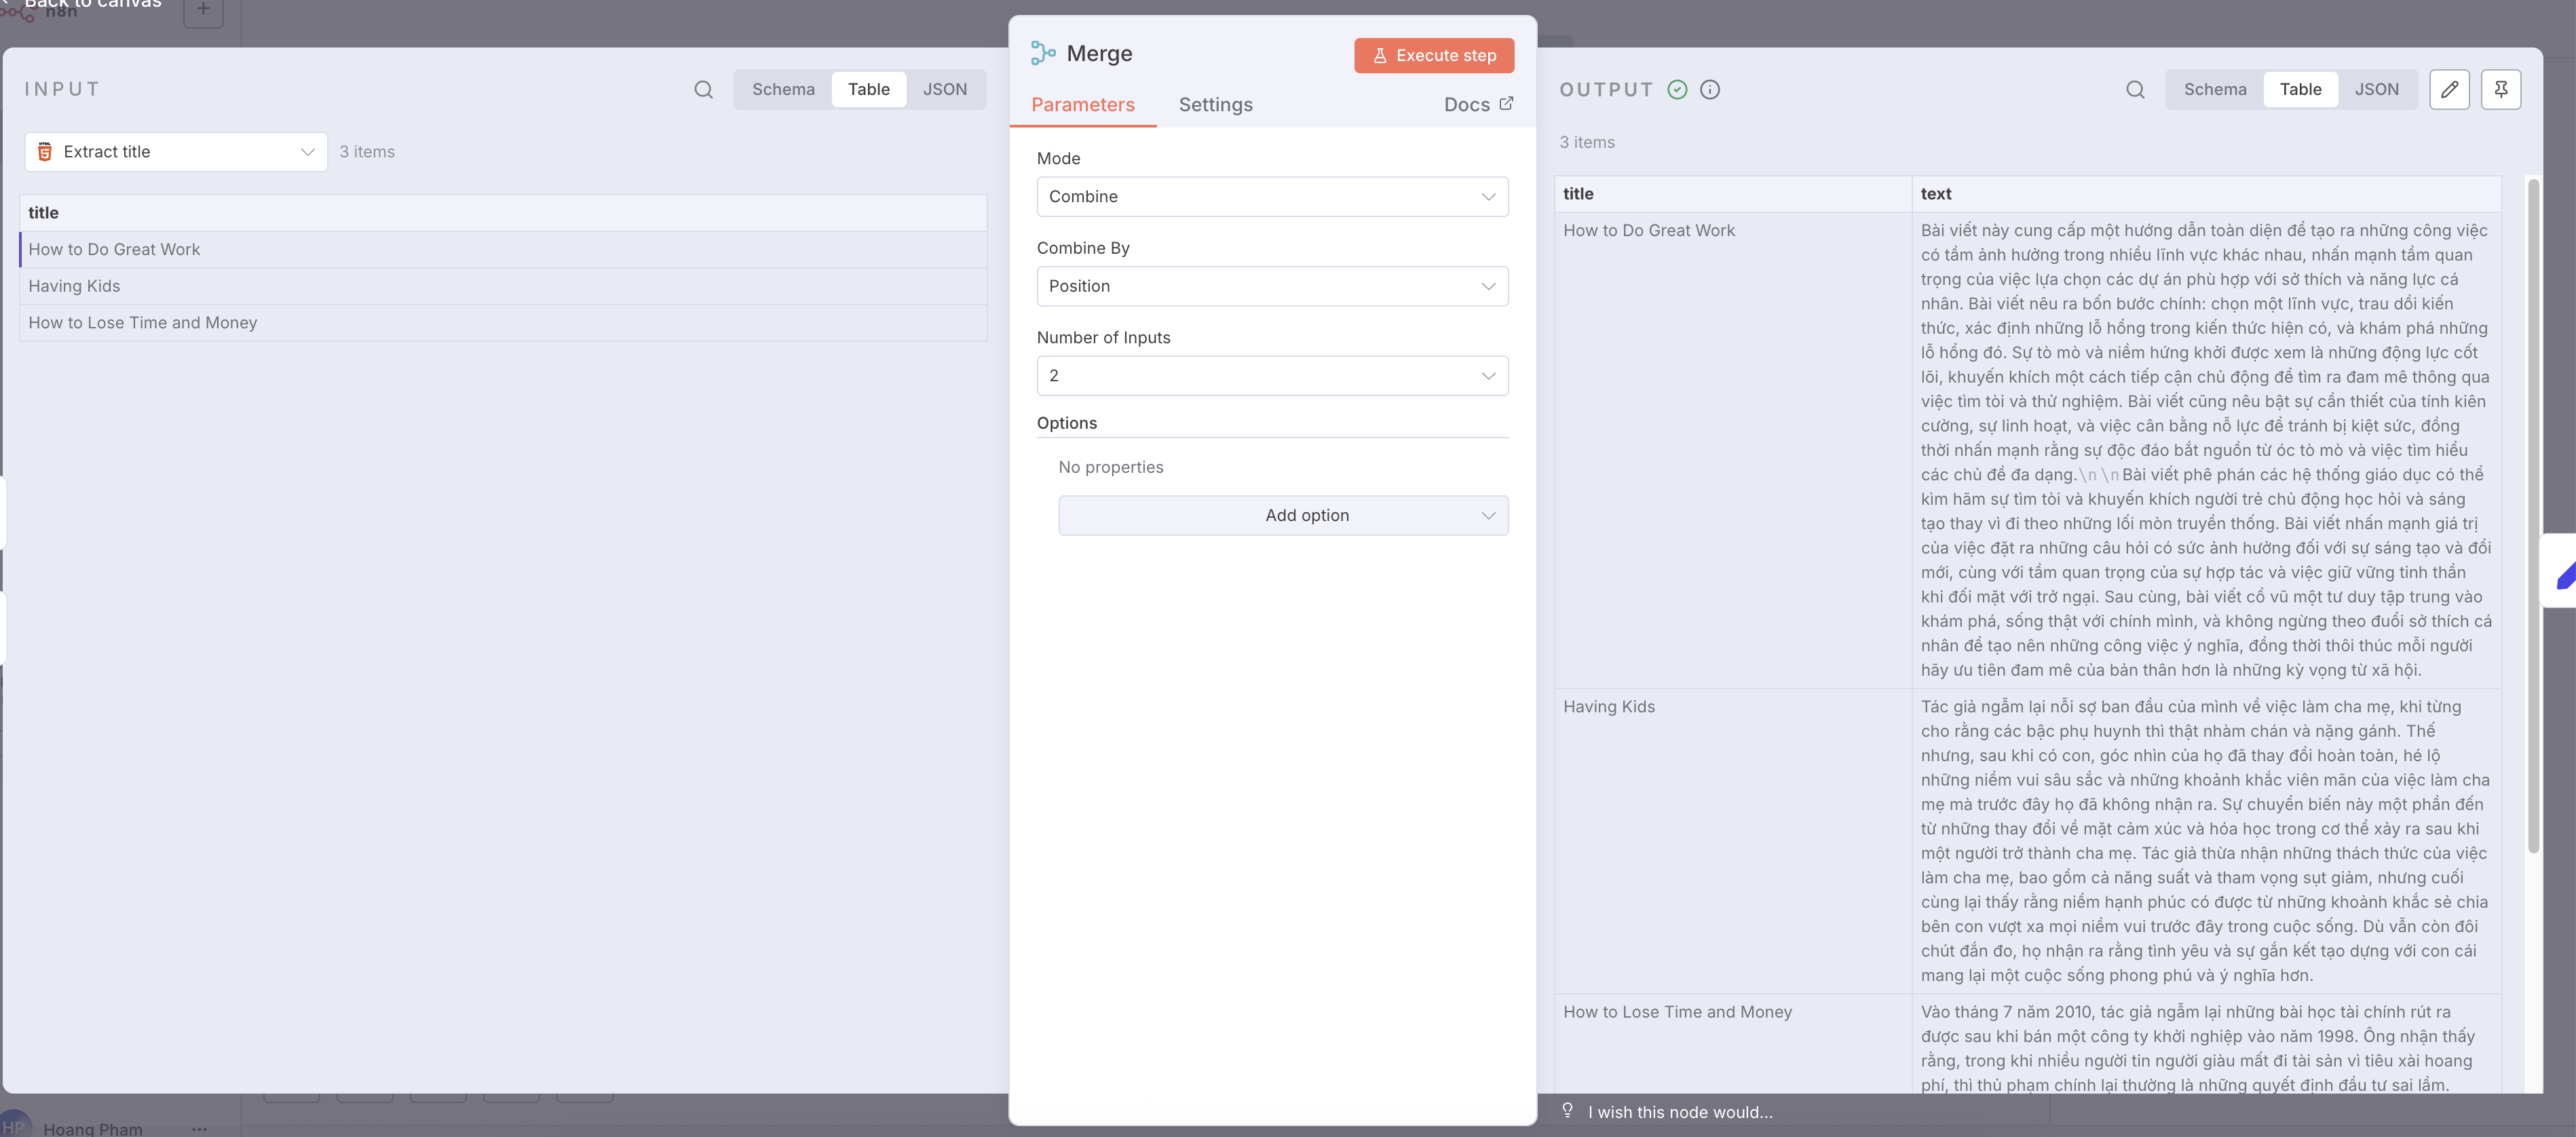Switch input view to JSON
This screenshot has height=1137, width=2576.
tap(944, 90)
